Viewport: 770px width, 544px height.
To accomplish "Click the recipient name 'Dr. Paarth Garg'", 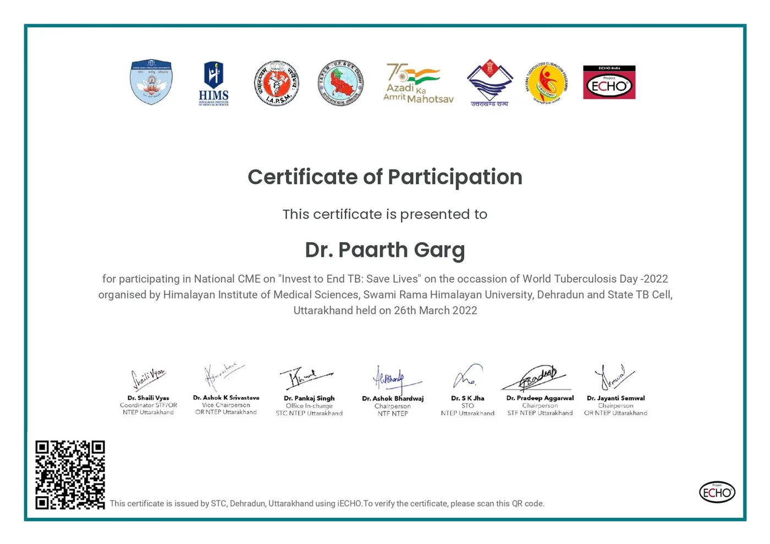I will [x=385, y=250].
